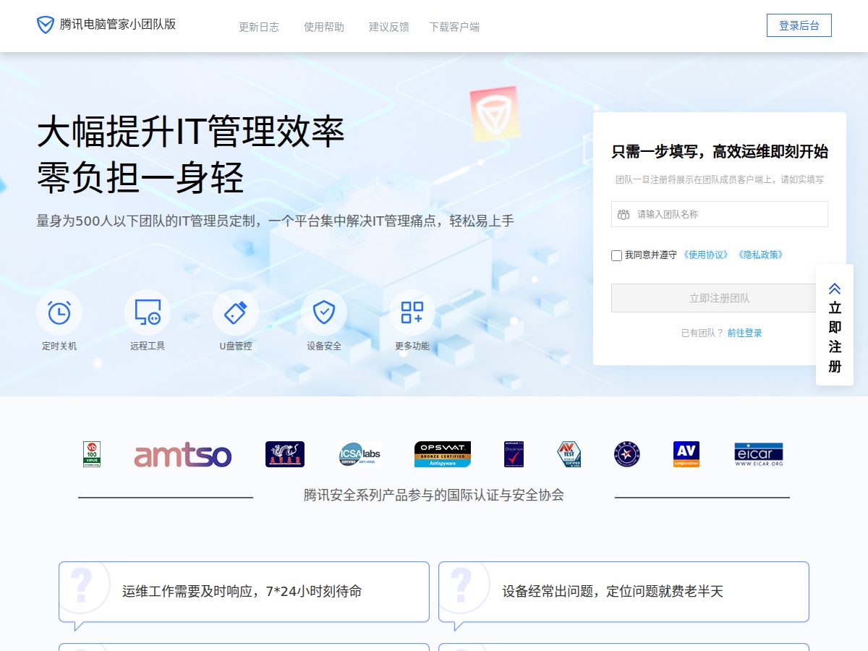Click the OPSWAT bronze certified logo
868x651 pixels.
443,454
